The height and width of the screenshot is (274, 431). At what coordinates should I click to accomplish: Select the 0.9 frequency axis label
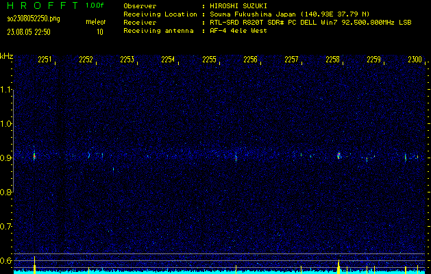pyautogui.click(x=6, y=158)
